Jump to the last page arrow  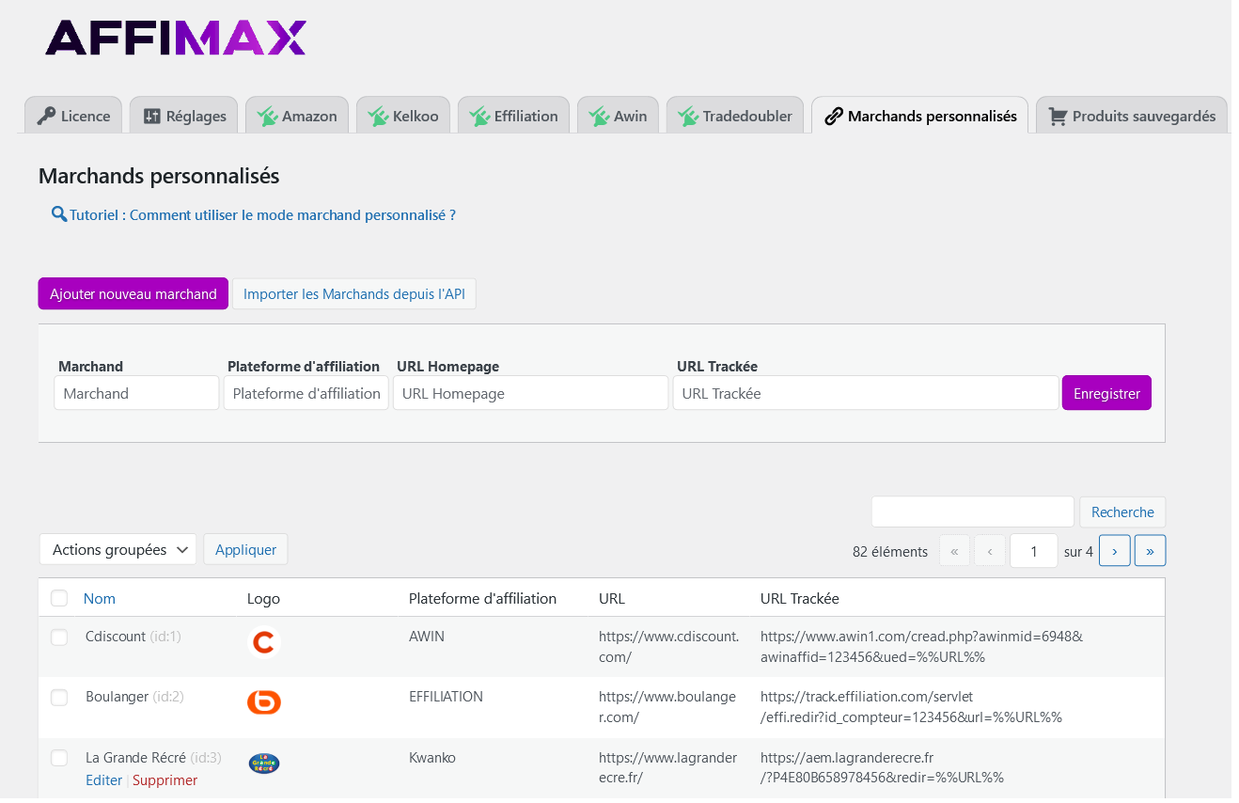[x=1150, y=551]
